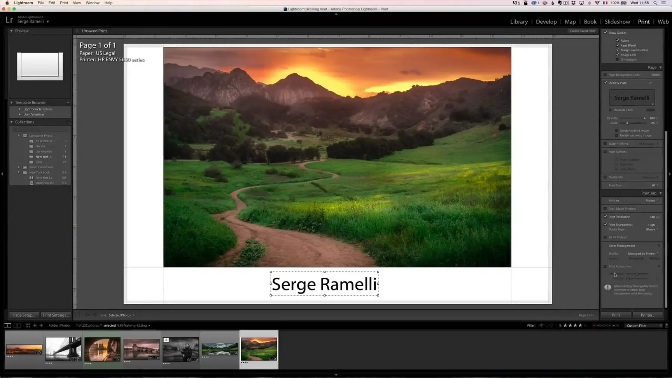Go forward with the filmstrip right arrow
The height and width of the screenshot is (378, 672).
click(x=41, y=325)
